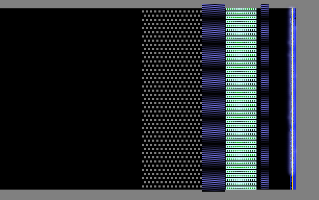The image size is (319, 200).
Task: Click the top cap of the narrow blue column
Action: click(265, 6)
